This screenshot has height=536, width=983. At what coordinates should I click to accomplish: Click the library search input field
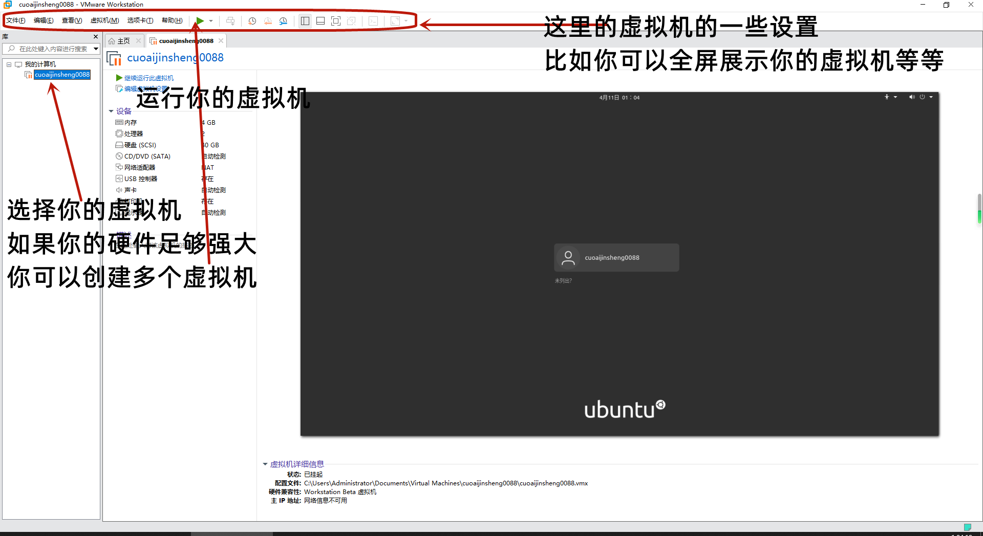[51, 49]
